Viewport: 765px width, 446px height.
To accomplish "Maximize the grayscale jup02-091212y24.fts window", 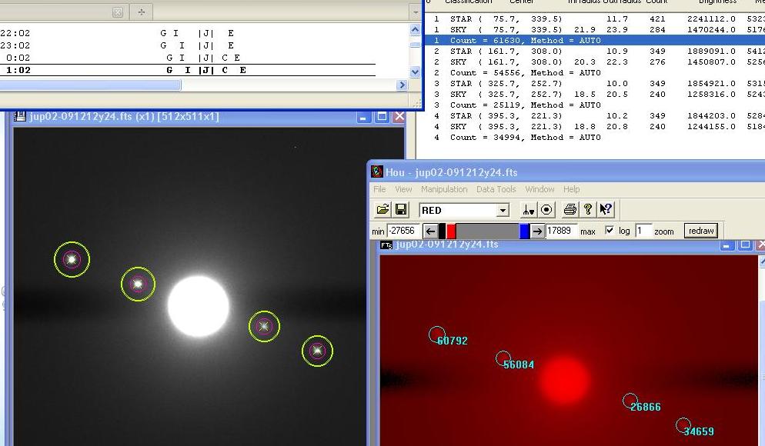I will point(382,117).
